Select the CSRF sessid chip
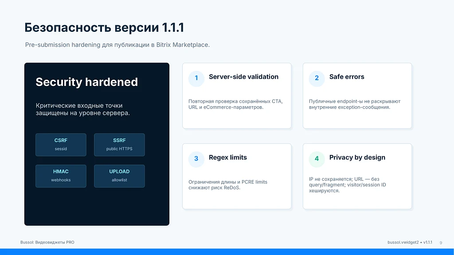Viewport: 454px width, 255px height. [61, 145]
